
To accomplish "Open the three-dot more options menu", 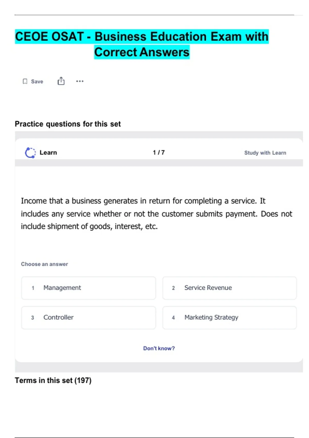I will [x=80, y=81].
